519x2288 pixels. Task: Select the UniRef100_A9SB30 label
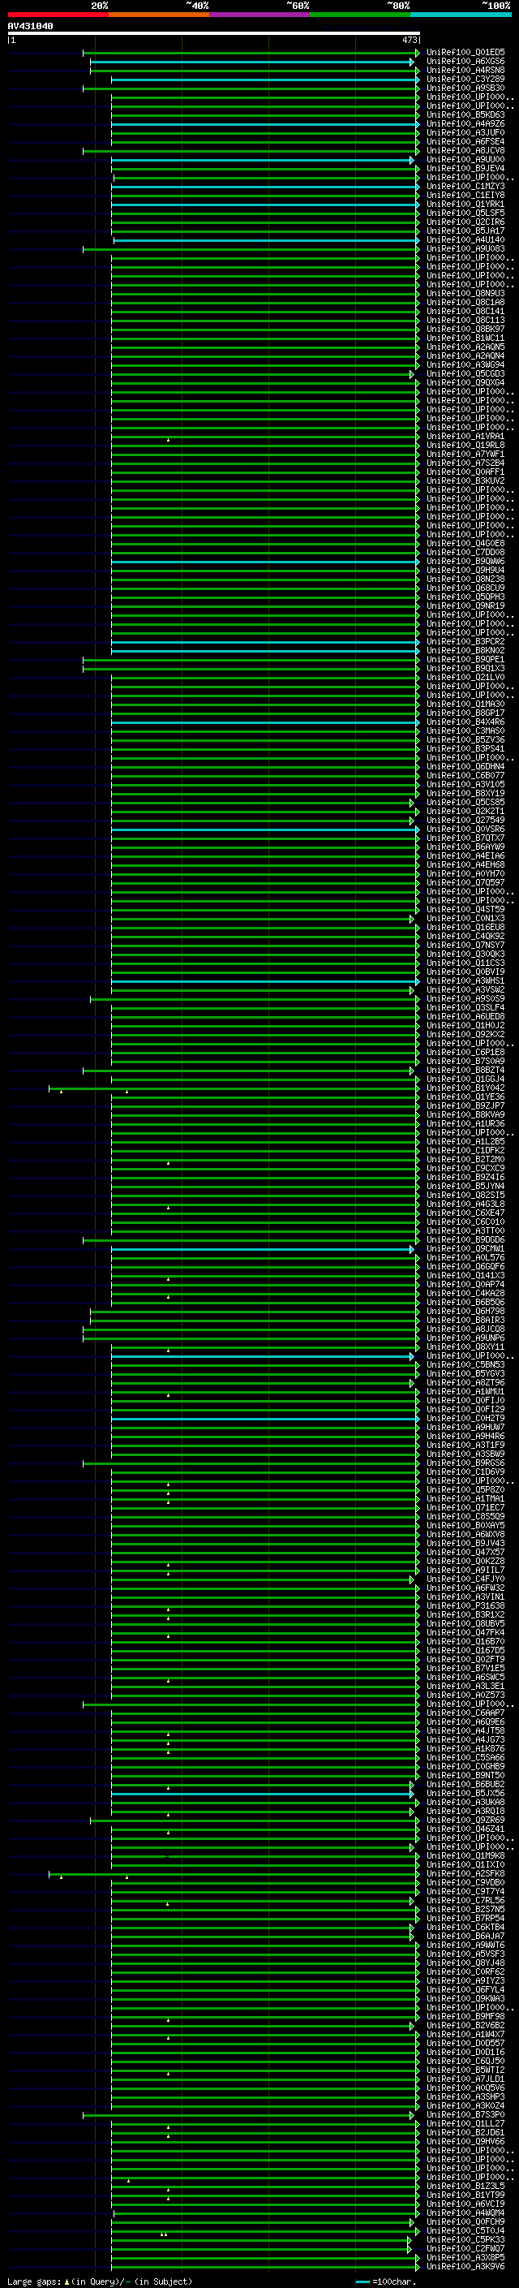pos(465,88)
